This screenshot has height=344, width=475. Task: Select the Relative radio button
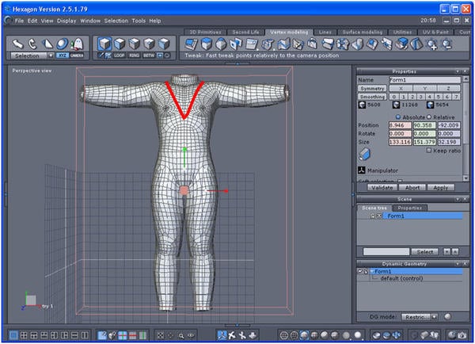click(x=429, y=116)
